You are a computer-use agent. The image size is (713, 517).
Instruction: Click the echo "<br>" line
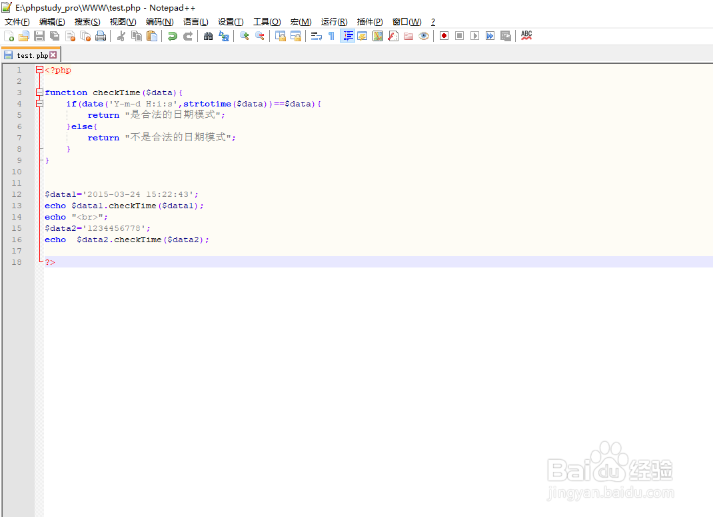pyautogui.click(x=76, y=217)
